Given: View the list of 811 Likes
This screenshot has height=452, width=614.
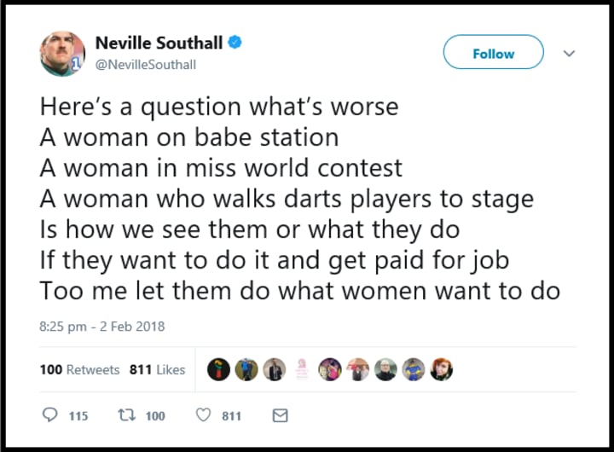Looking at the screenshot, I should (157, 369).
